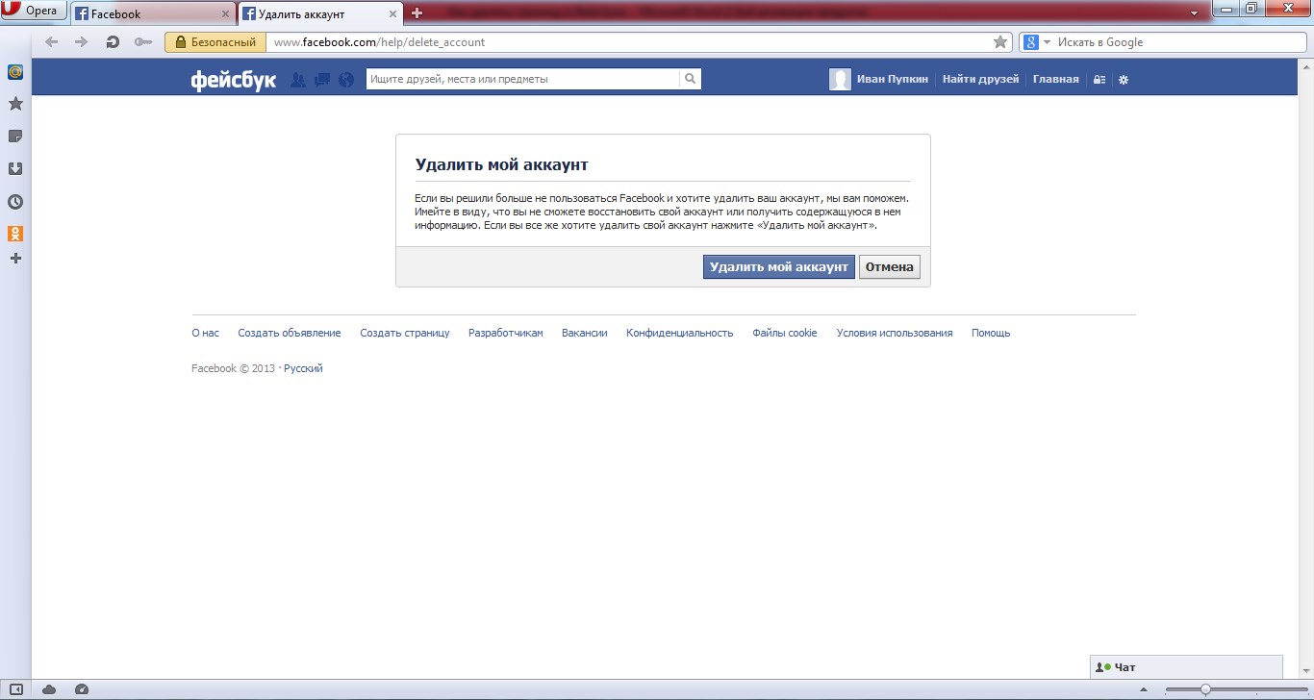The image size is (1314, 700).
Task: Toggle Opera Turbo speedometer icon
Action: [x=81, y=688]
